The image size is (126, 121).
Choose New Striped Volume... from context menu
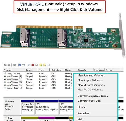coord(90,80)
